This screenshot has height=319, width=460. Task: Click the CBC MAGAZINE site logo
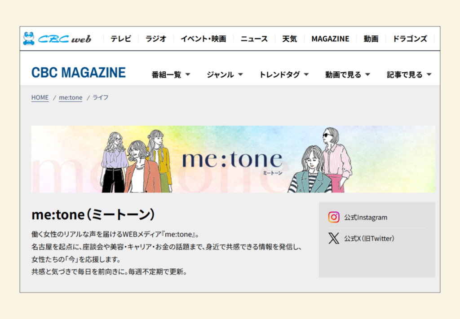79,73
